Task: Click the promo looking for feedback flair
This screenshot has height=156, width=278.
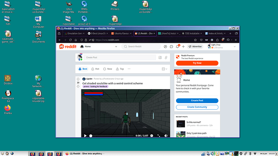Action: tap(95, 87)
